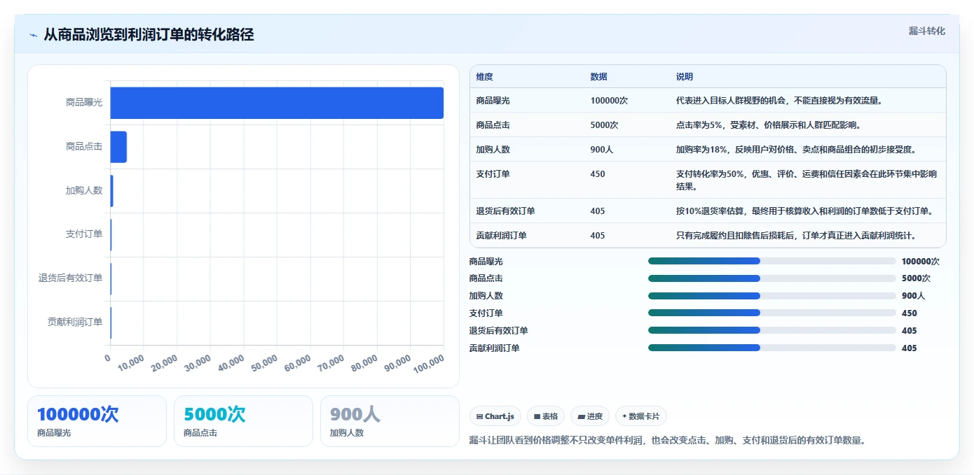Click the 商品点击 bar in the chart

tap(118, 147)
